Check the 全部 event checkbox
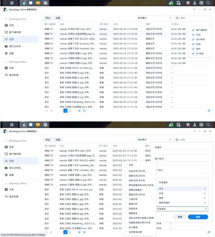 coord(126,165)
